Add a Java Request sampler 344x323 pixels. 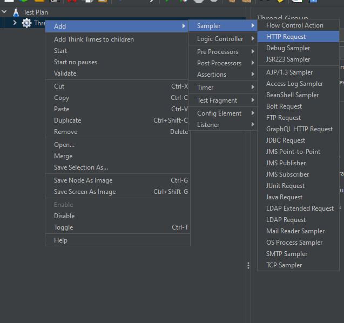pos(298,197)
